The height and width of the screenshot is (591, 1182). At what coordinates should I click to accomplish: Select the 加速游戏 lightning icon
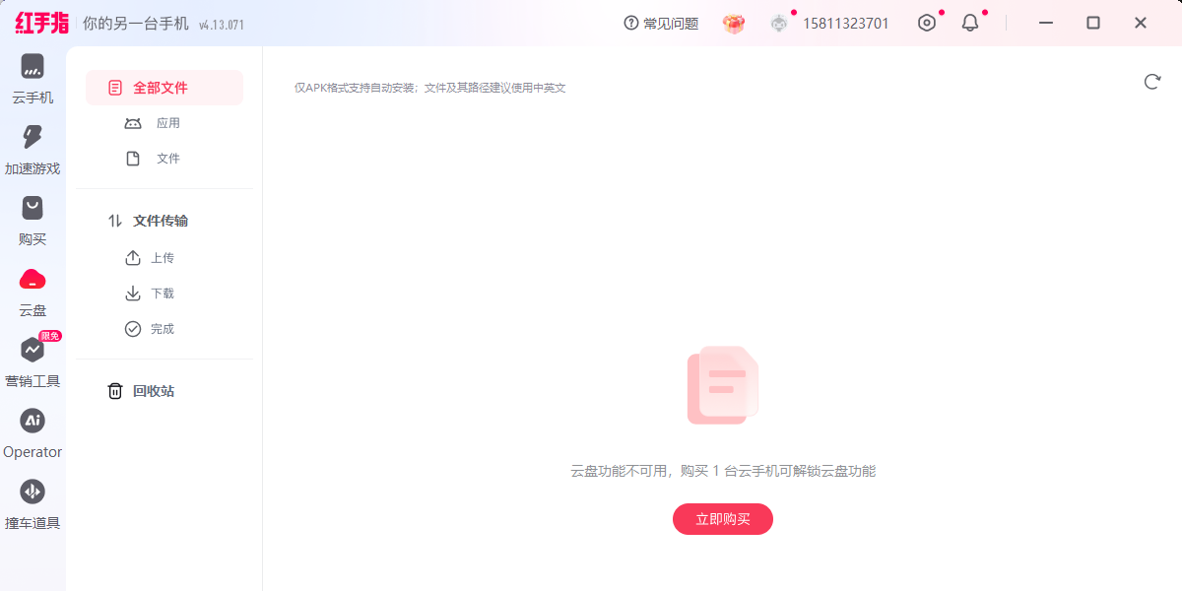pos(33,137)
